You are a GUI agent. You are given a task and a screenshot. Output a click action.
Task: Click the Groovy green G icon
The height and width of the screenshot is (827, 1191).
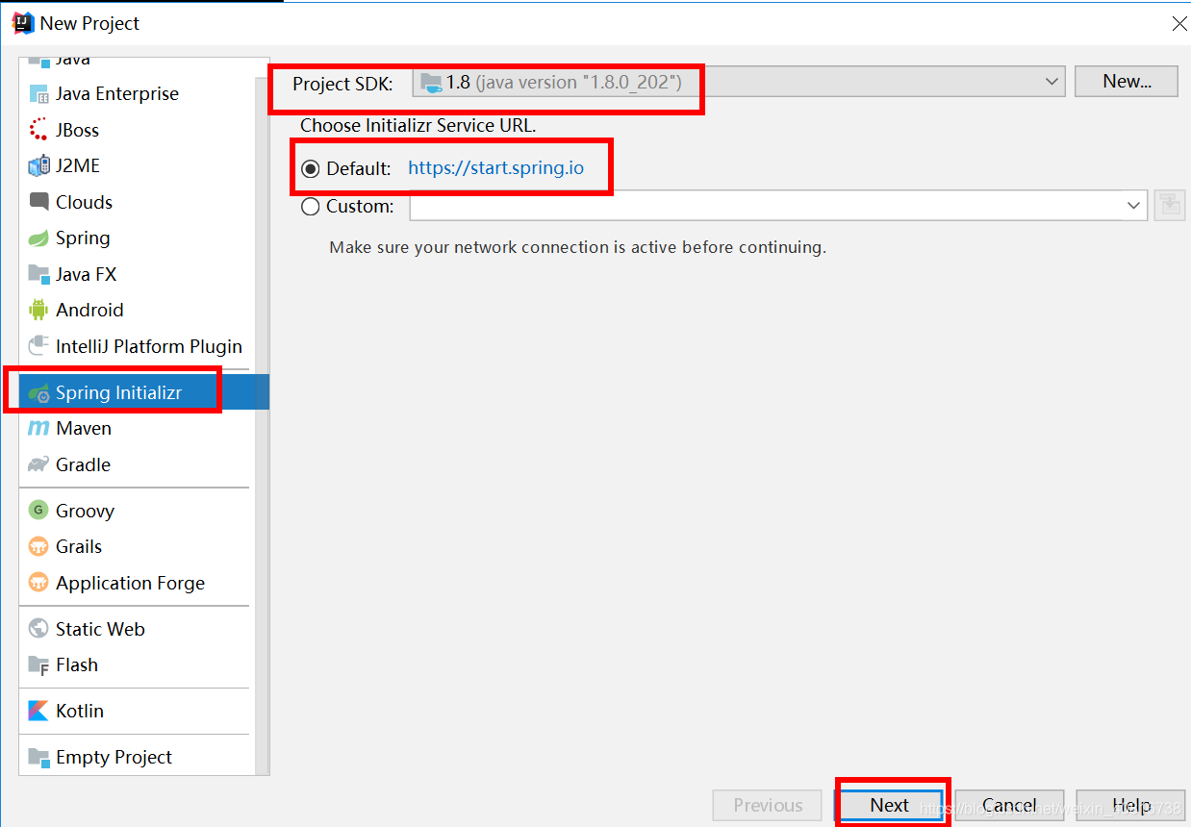(38, 511)
